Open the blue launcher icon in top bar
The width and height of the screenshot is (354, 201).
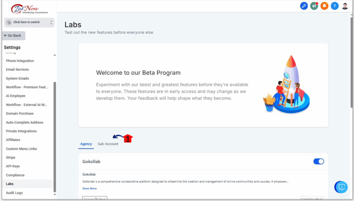(x=304, y=6)
